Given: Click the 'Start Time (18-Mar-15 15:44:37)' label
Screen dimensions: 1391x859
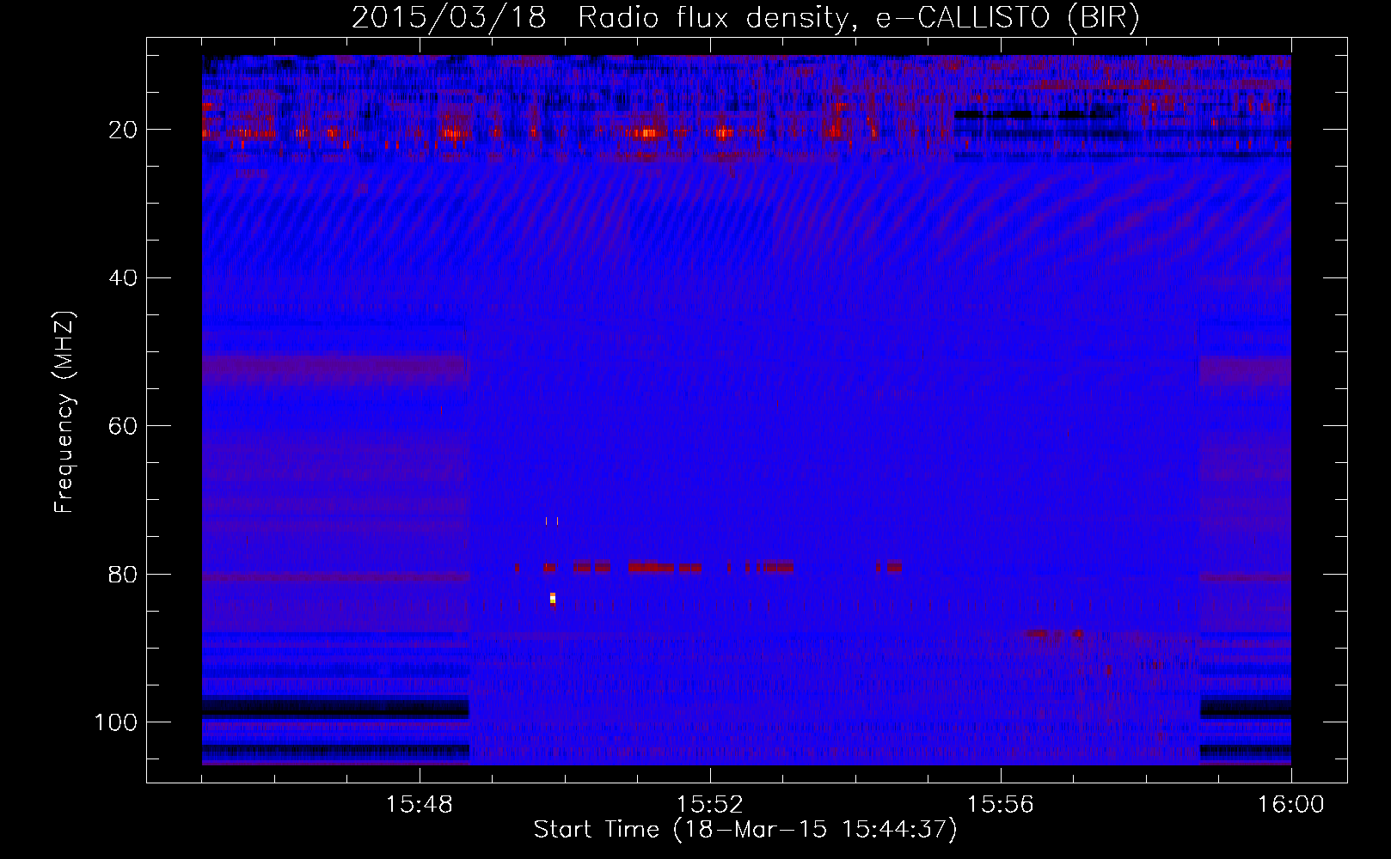Looking at the screenshot, I should coord(745,830).
